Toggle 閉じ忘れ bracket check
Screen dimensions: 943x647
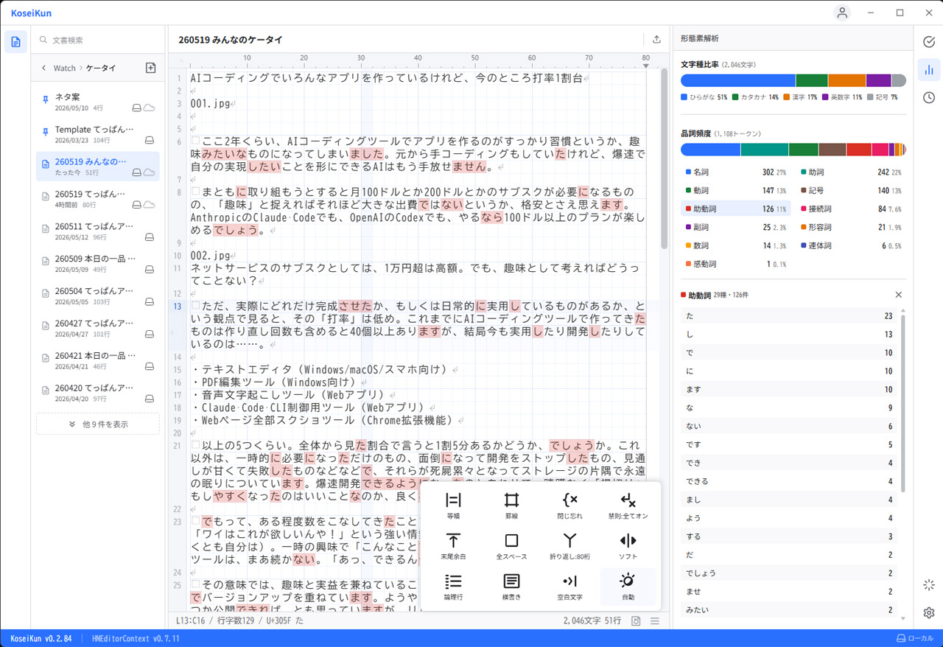pyautogui.click(x=569, y=505)
